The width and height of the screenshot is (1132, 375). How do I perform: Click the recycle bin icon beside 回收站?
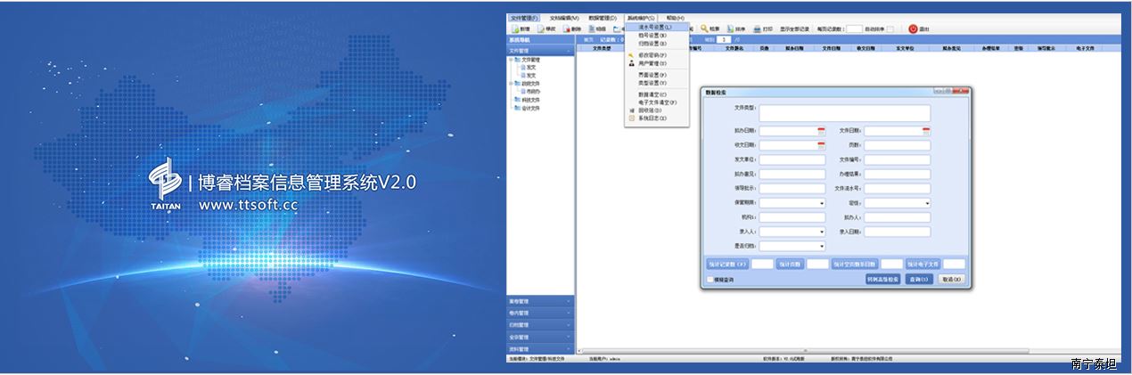click(631, 110)
